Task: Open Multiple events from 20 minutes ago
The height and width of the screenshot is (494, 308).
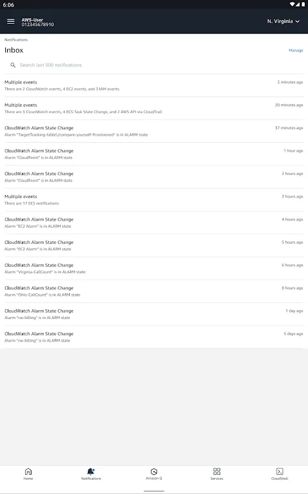Action: click(154, 108)
